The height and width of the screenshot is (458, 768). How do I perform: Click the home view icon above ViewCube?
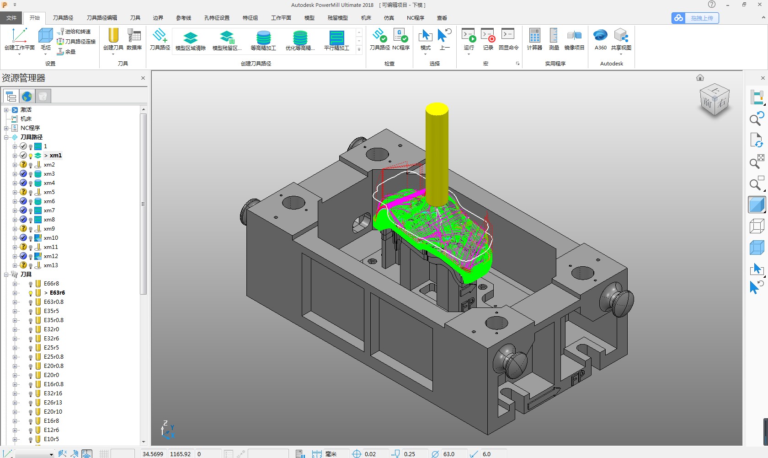point(700,78)
